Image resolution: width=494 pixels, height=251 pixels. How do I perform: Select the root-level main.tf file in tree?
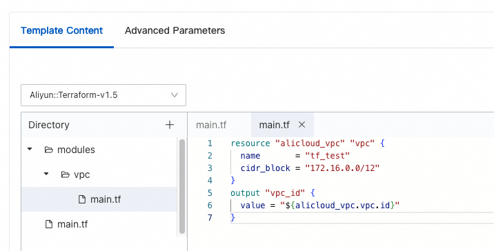[99, 224]
